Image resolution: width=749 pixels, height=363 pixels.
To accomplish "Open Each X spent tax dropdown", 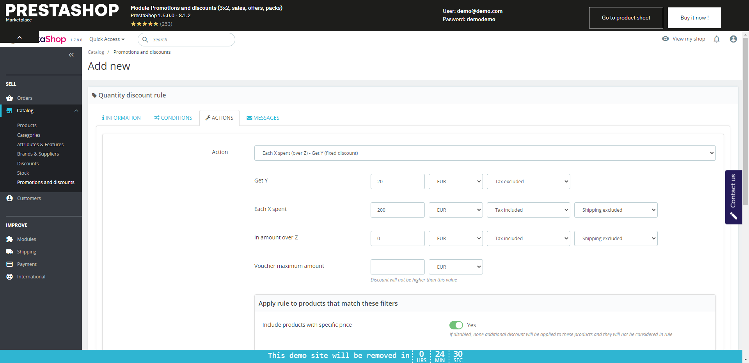I will click(529, 210).
